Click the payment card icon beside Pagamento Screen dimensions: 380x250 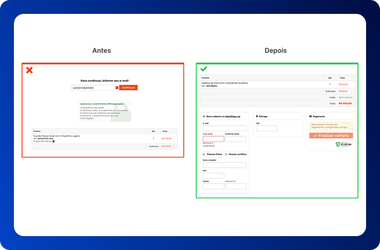point(311,117)
